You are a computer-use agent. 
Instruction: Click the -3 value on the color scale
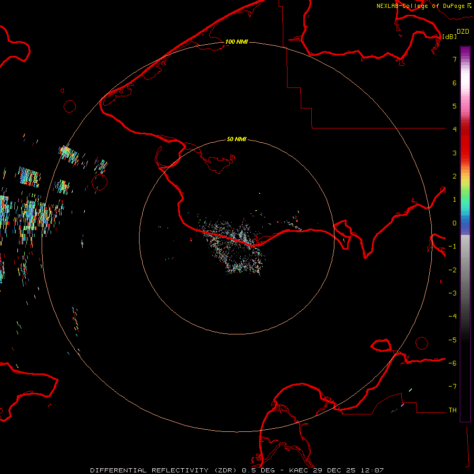[452, 293]
